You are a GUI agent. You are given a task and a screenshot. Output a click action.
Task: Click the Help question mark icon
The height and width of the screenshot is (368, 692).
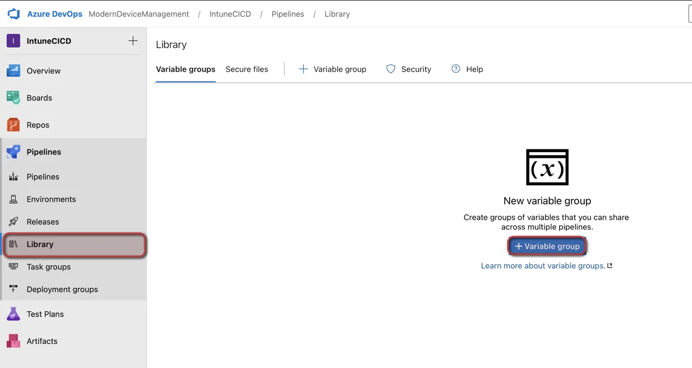click(x=456, y=69)
